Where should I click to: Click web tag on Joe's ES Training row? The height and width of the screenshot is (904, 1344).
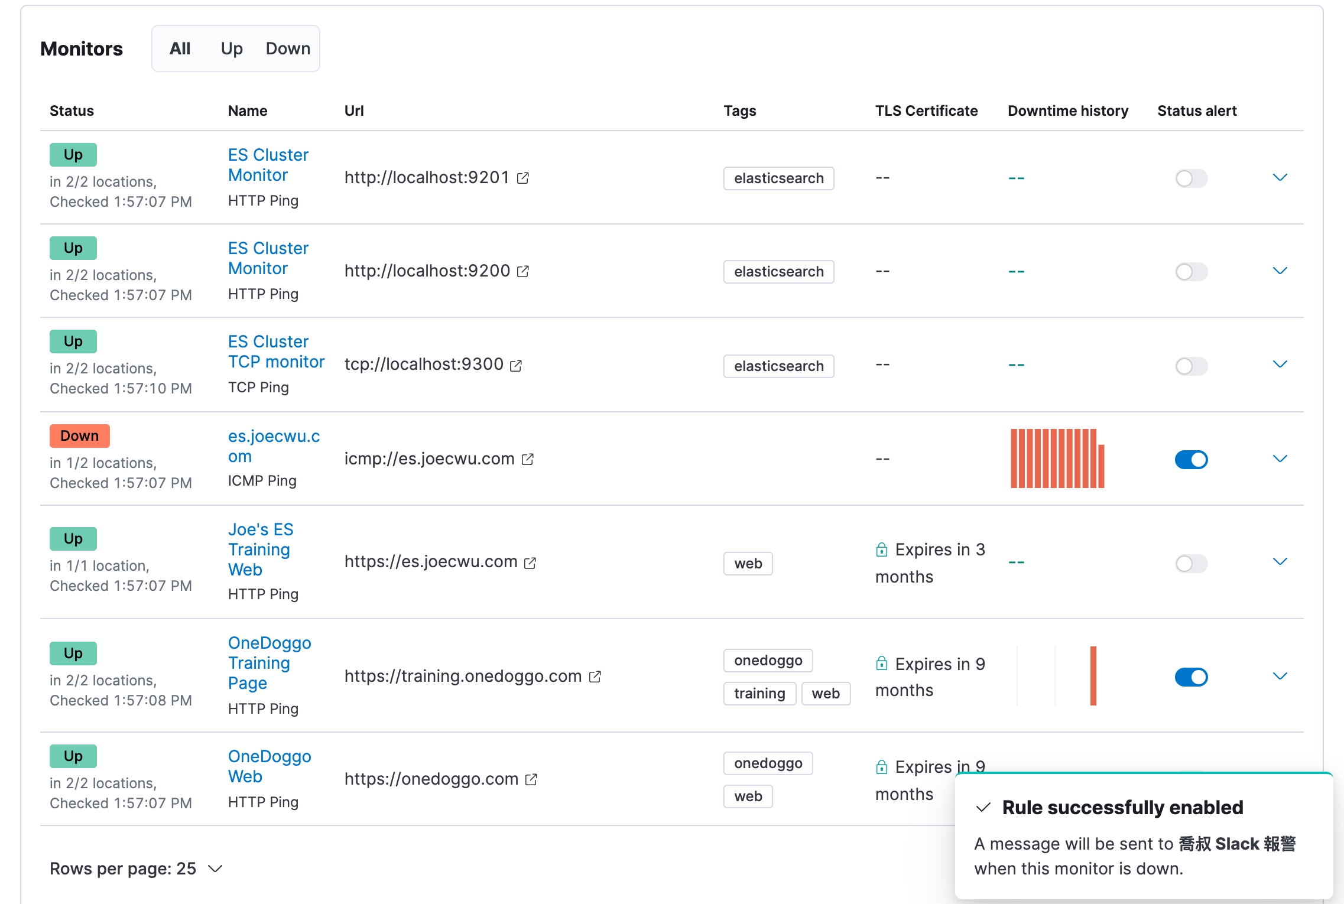(x=748, y=564)
